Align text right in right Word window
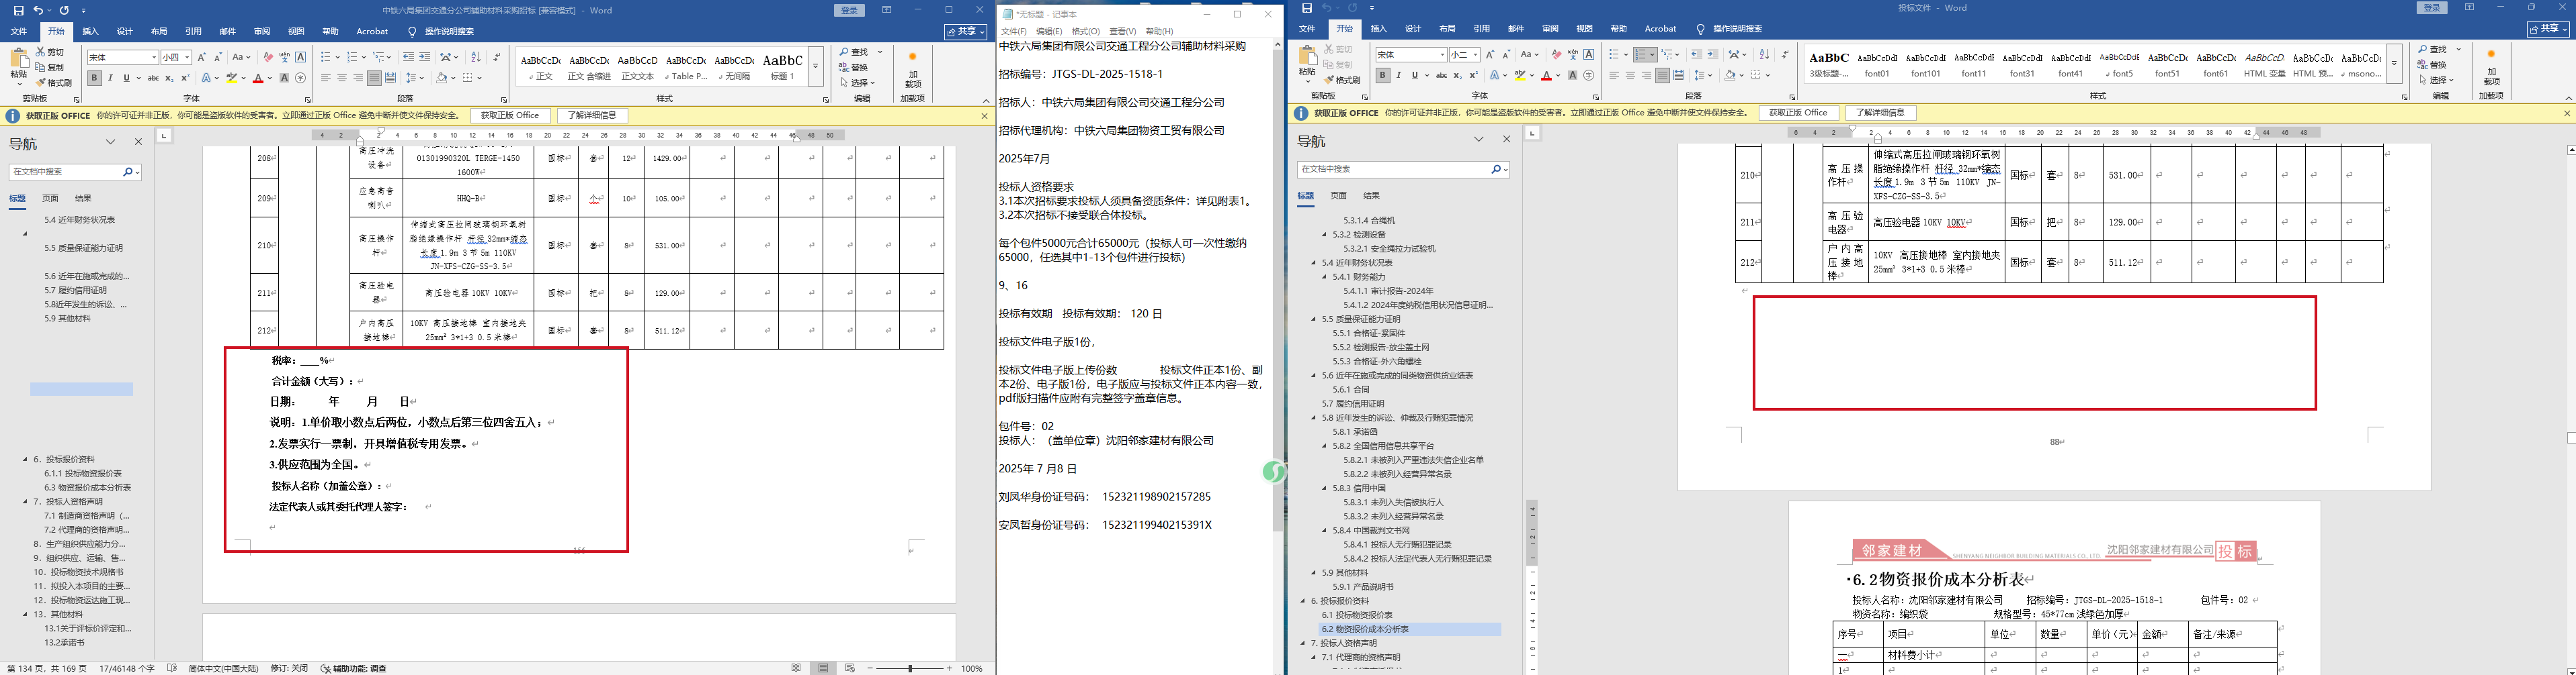The width and height of the screenshot is (2576, 675). 1646,75
